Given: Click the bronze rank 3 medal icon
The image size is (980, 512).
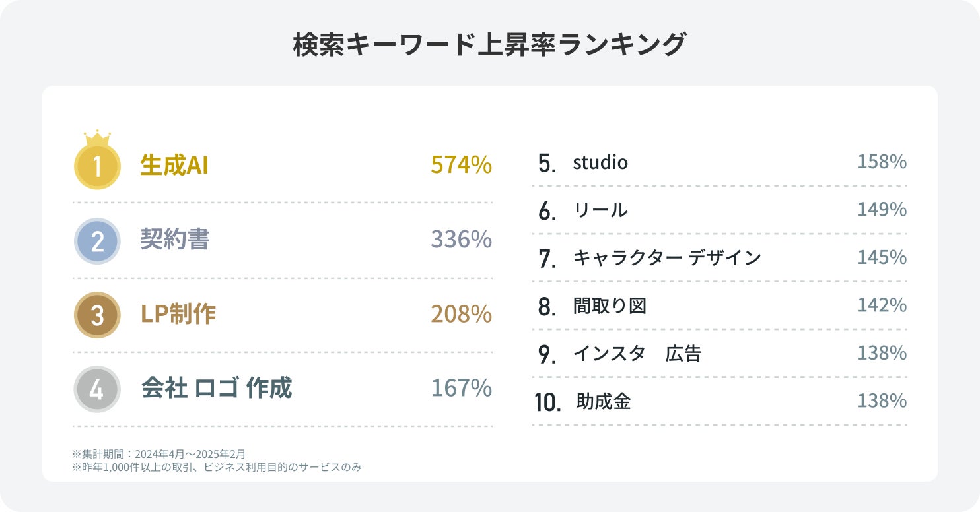Looking at the screenshot, I should 97,315.
